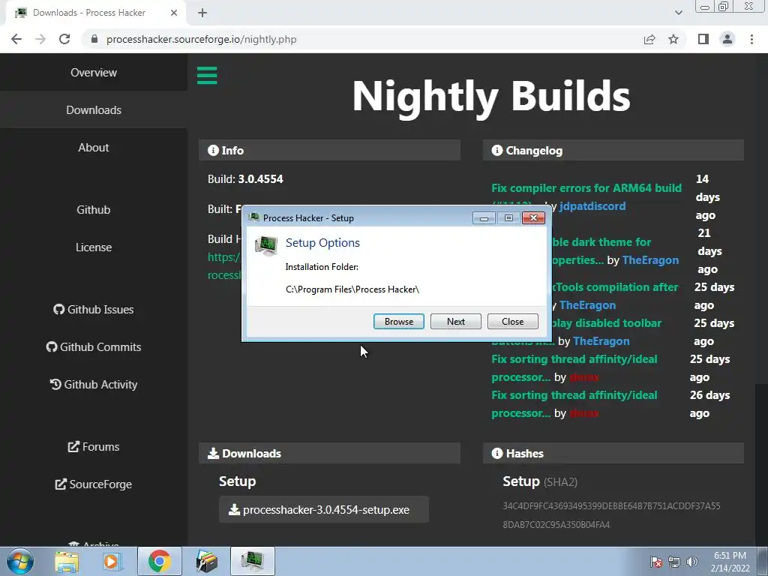The width and height of the screenshot is (768, 576).
Task: Open the tab search chevron
Action: (x=678, y=13)
